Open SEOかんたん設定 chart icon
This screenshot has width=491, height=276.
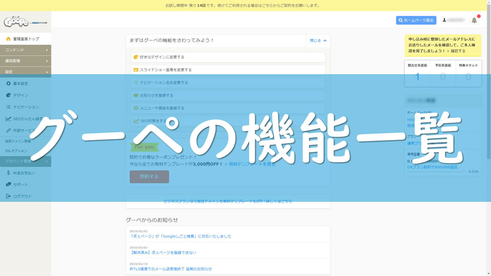pyautogui.click(x=9, y=119)
